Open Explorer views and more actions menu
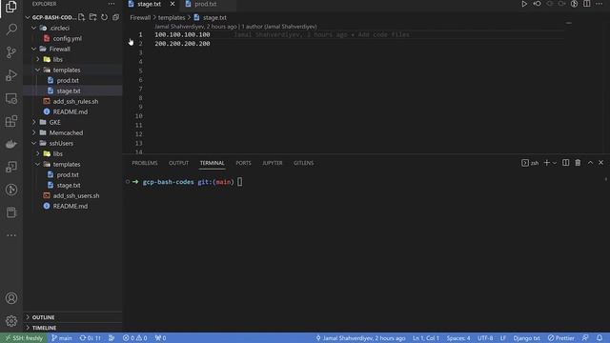This screenshot has height=343, width=610. coord(112,4)
